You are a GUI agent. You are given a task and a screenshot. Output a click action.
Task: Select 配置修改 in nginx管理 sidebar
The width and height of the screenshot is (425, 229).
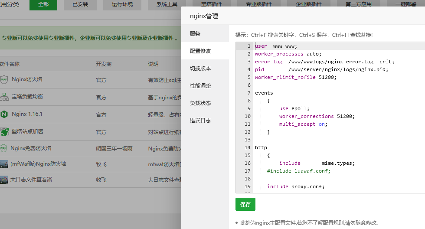pyautogui.click(x=205, y=51)
